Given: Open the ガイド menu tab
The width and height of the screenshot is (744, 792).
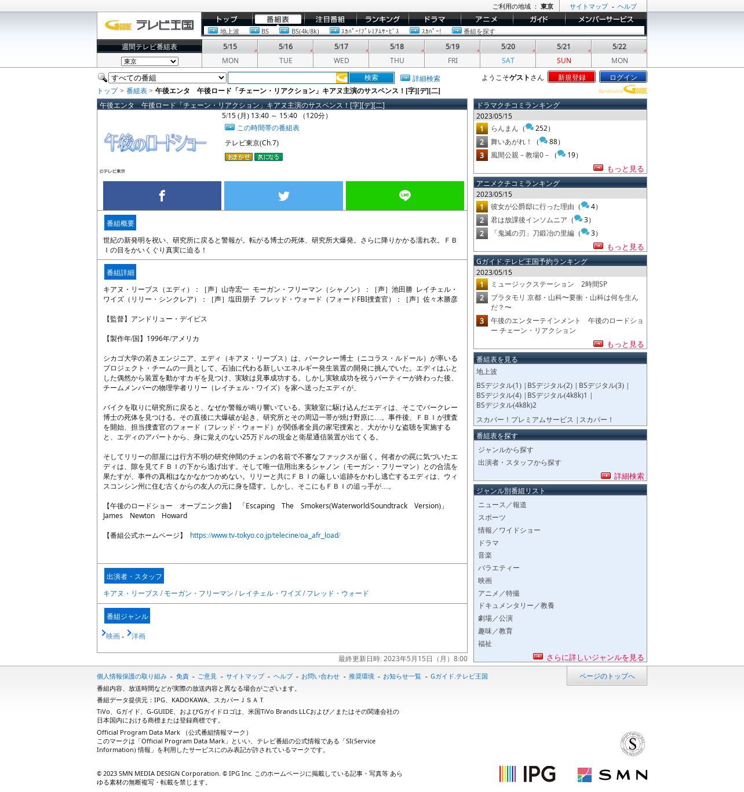Looking at the screenshot, I should [x=539, y=19].
